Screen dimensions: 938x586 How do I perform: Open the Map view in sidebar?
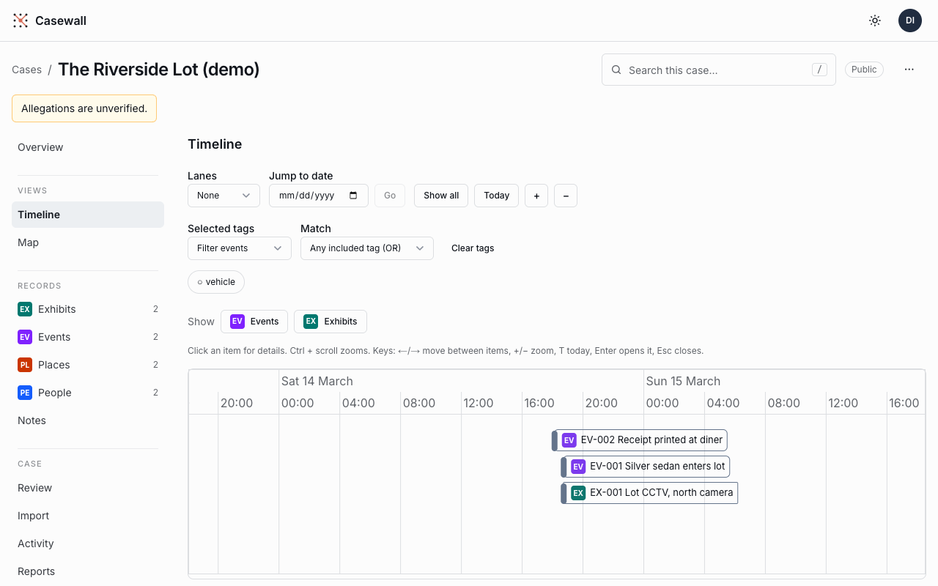(88, 242)
